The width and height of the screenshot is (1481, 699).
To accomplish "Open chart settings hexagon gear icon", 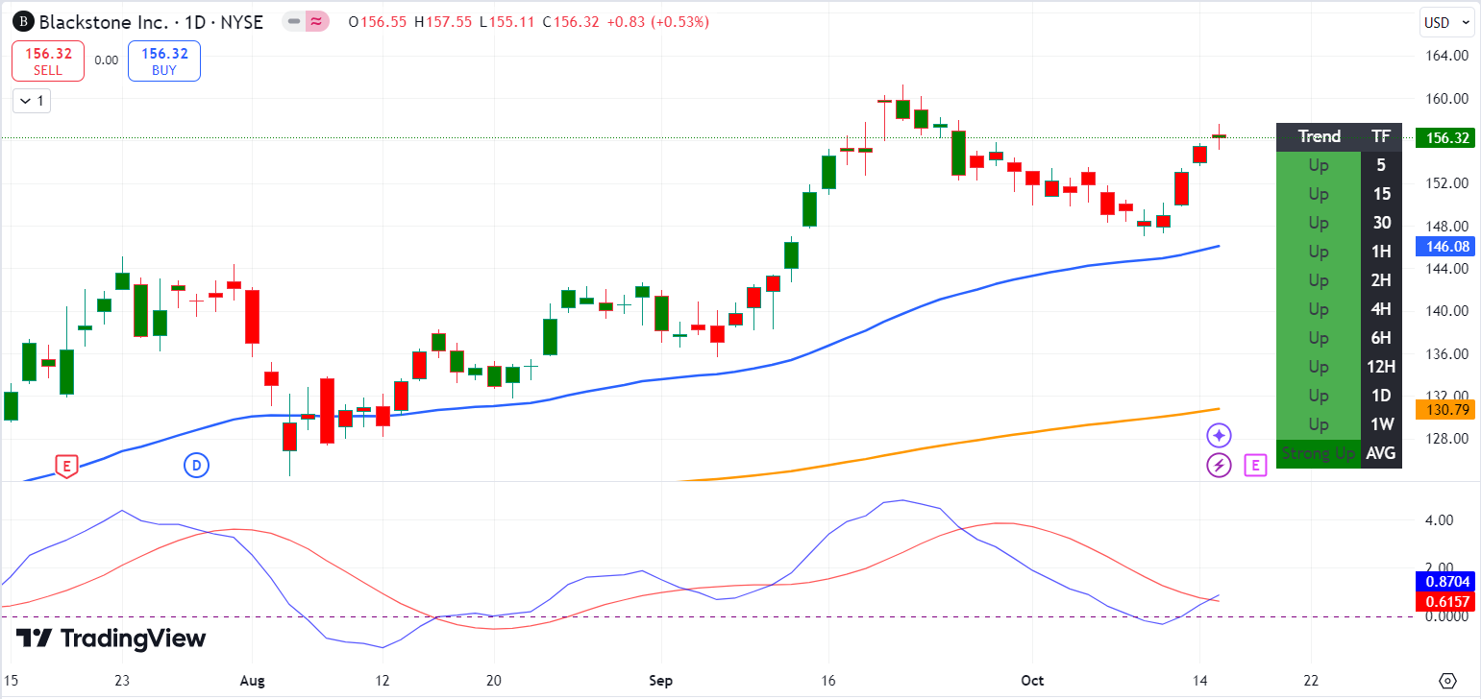I will 1448,680.
